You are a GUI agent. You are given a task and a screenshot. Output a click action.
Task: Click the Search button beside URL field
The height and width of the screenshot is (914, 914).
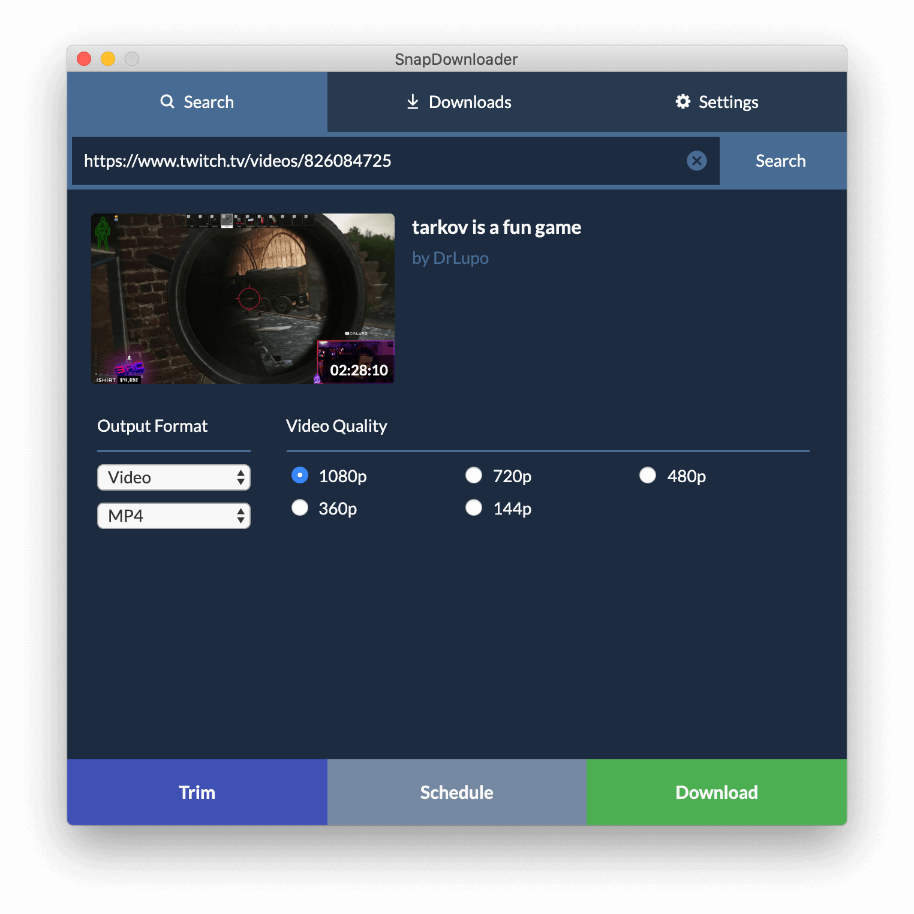[x=780, y=161]
